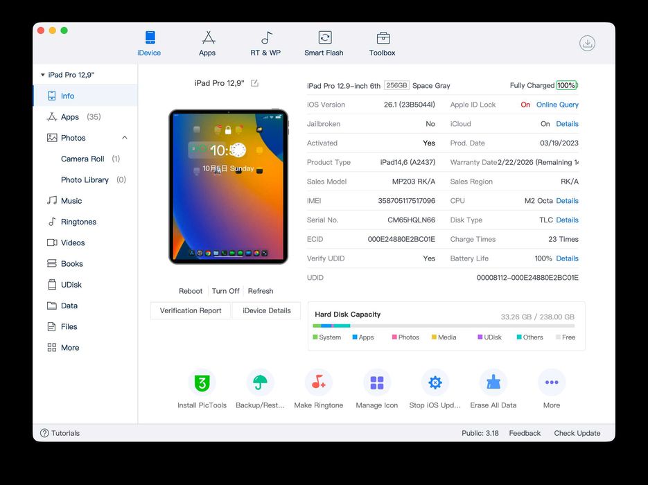Click Online Query for Apple ID Lock
Image resolution: width=648 pixels, height=485 pixels.
(557, 105)
